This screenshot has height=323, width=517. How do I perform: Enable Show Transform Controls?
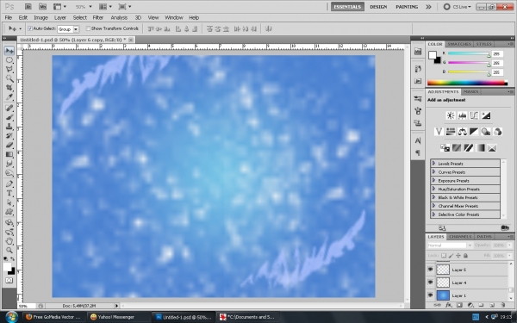(88, 28)
